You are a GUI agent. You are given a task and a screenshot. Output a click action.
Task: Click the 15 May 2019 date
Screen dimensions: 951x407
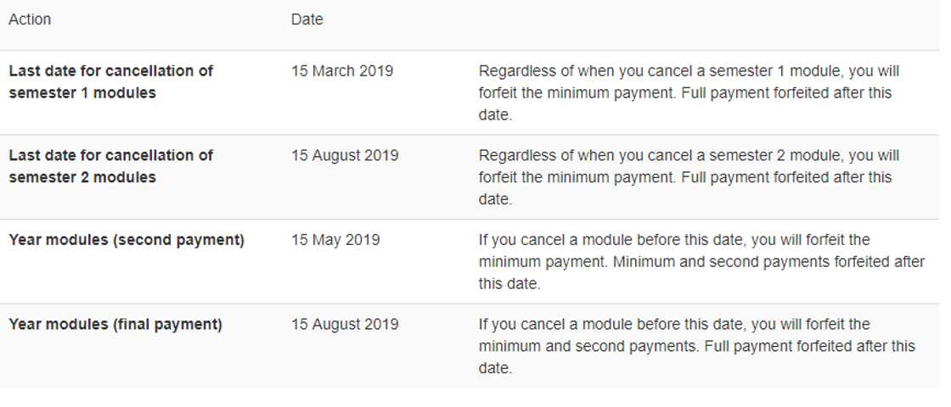tap(335, 240)
